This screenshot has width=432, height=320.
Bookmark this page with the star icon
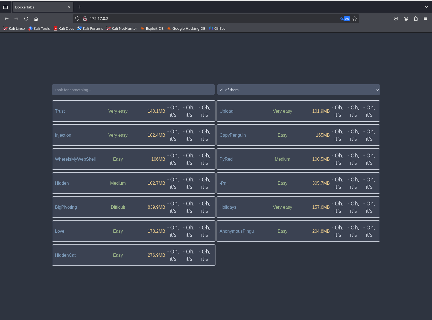(355, 19)
